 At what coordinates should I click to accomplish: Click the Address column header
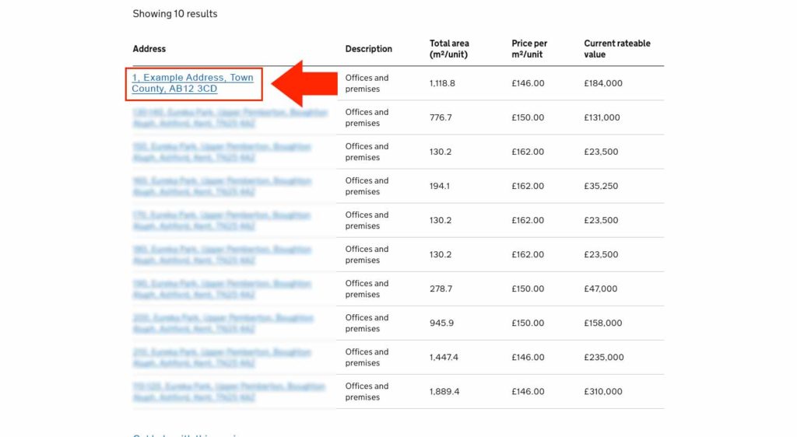tap(149, 49)
